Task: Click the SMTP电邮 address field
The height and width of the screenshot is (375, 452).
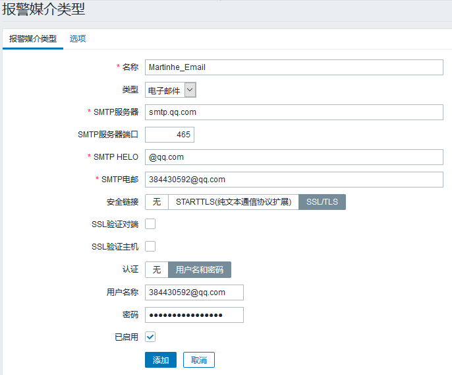Action: [x=294, y=180]
